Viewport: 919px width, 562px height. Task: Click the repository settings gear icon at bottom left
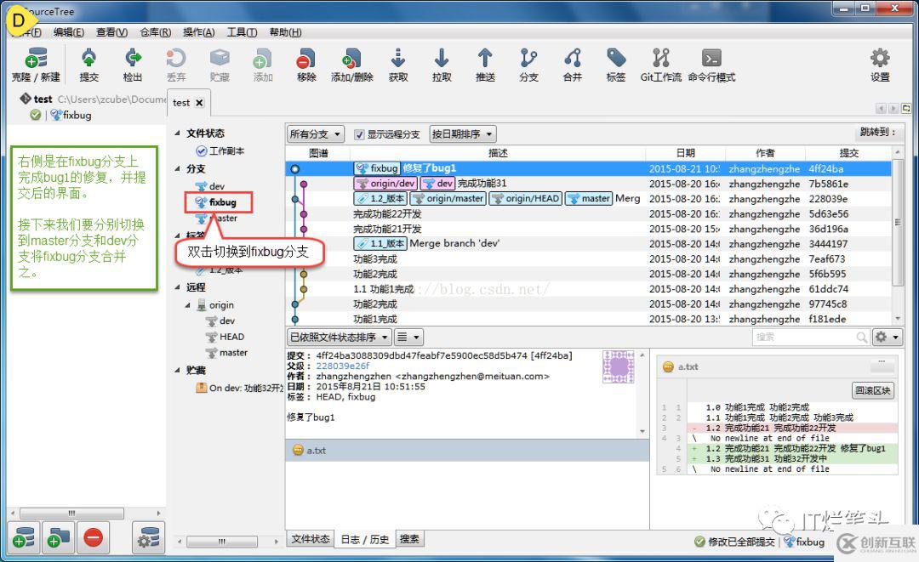click(x=148, y=537)
